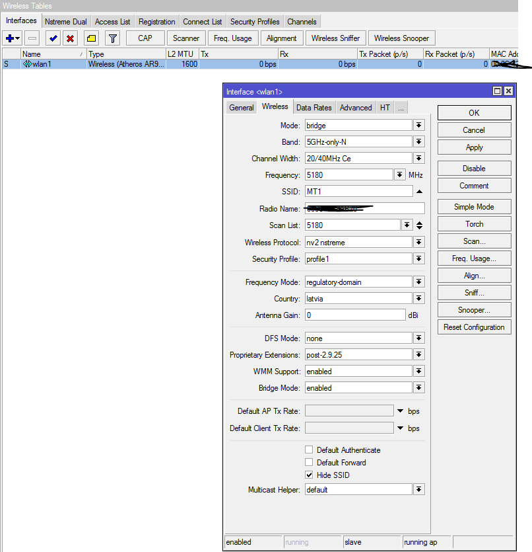
Task: Click the Wireless Sniffer toolbar button
Action: point(335,38)
